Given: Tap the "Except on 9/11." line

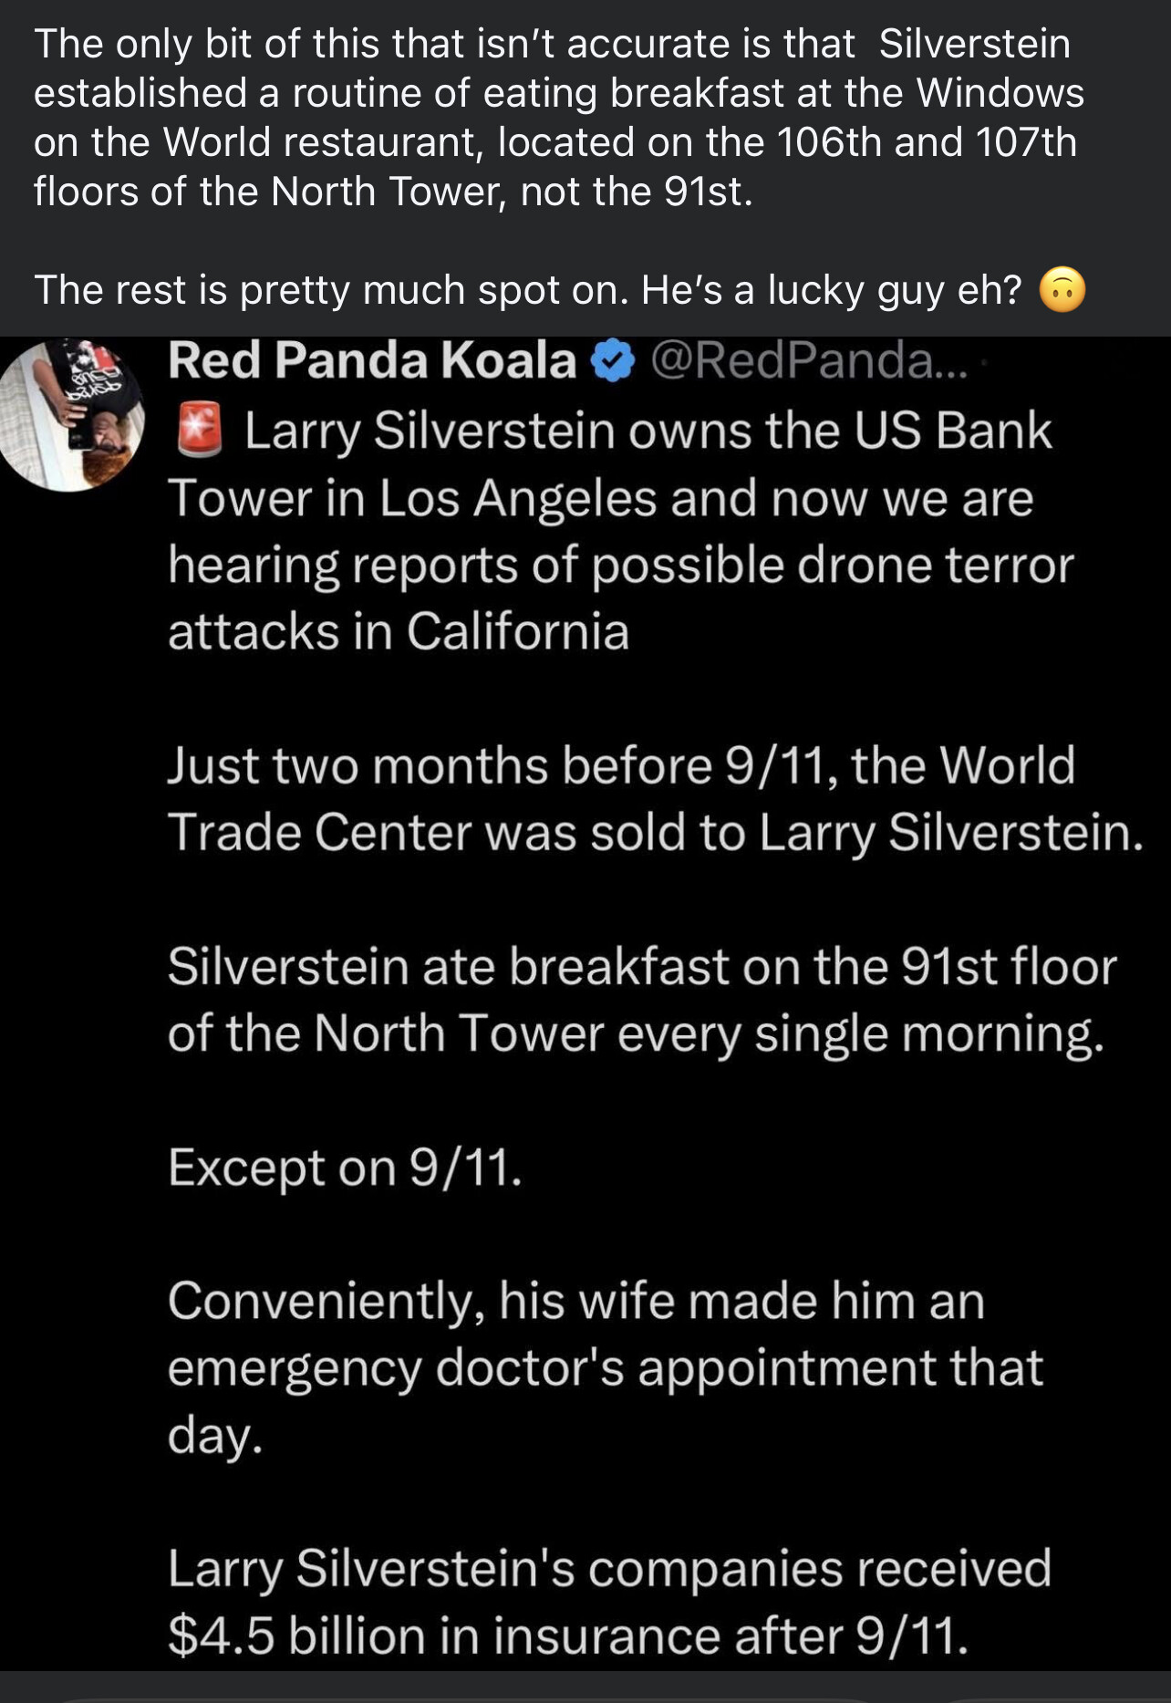Looking at the screenshot, I should pyautogui.click(x=345, y=1167).
